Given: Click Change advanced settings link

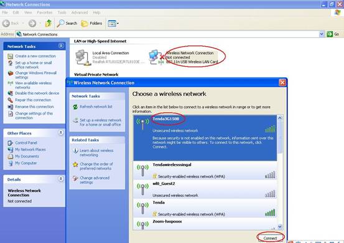Looking at the screenshot, I should [x=95, y=180].
